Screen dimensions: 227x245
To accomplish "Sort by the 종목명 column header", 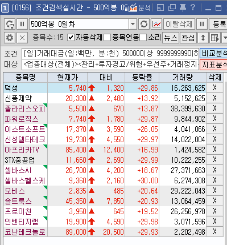I will click(25, 77).
